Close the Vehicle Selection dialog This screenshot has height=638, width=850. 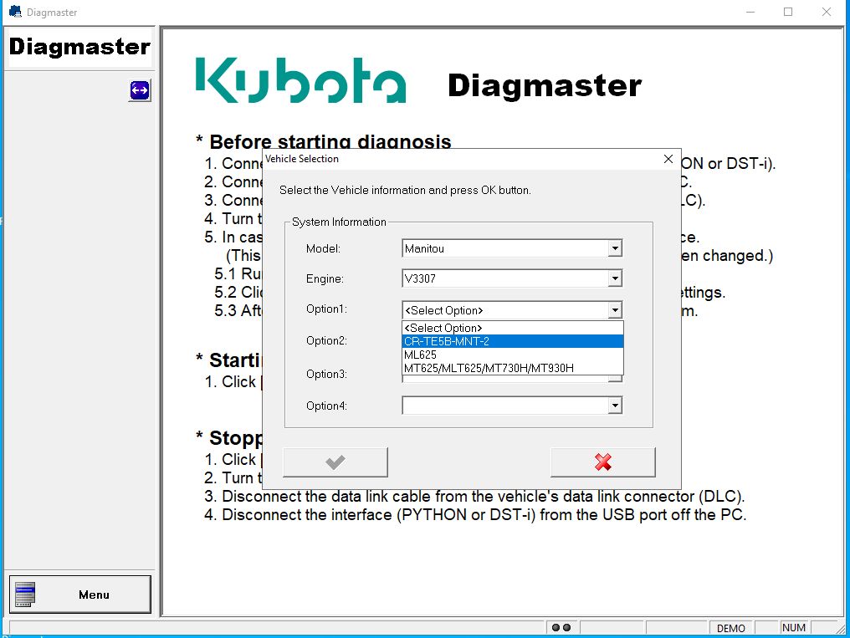668,159
